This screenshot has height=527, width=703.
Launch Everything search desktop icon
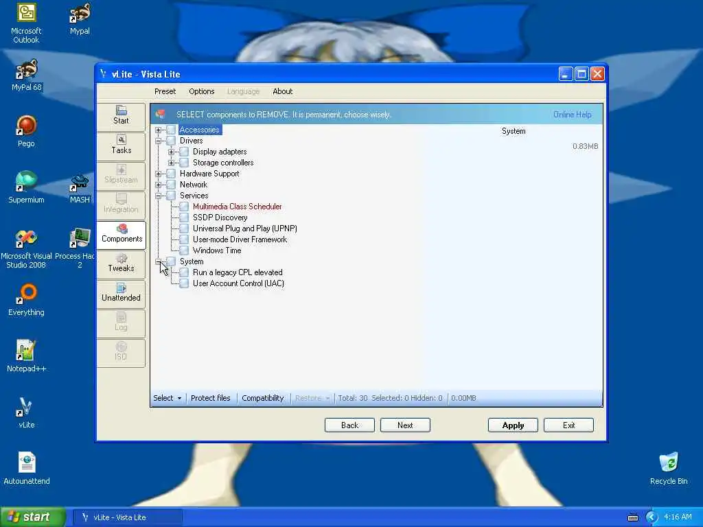pyautogui.click(x=26, y=300)
